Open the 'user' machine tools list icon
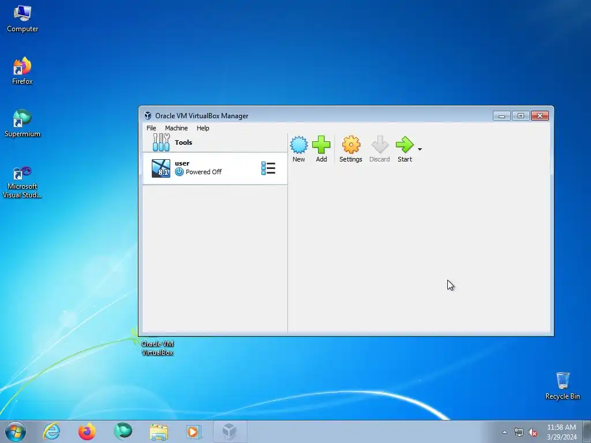 click(x=268, y=168)
